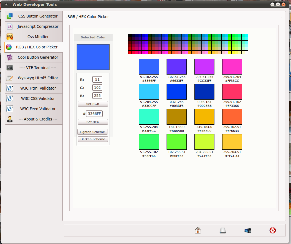Open the Cool Button Generator tool

click(34, 57)
